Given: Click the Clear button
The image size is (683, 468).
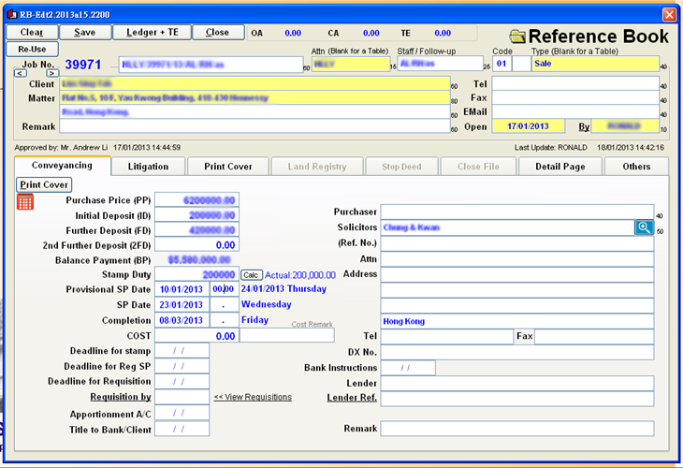Looking at the screenshot, I should 32,32.
